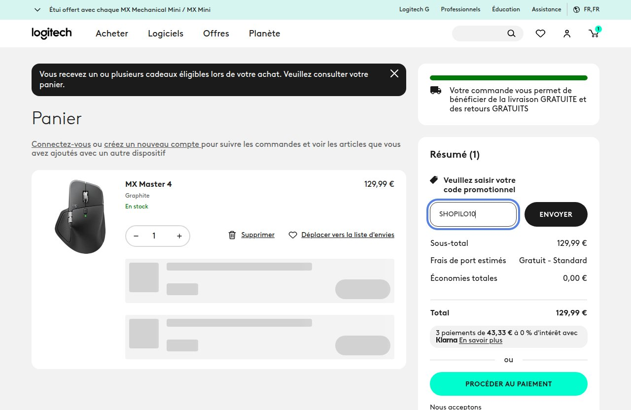
Task: Click the heart icon beside Déplacer vers la liste
Action: 293,235
